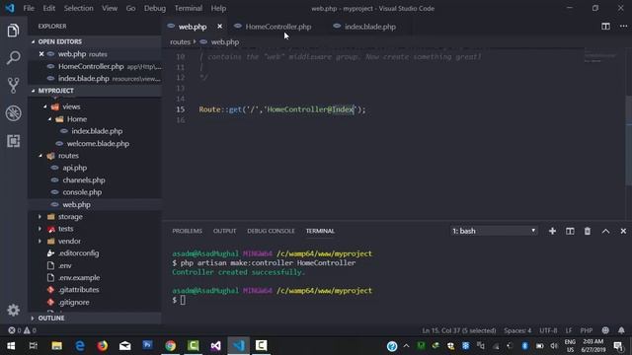This screenshot has width=632, height=355.
Task: Open Mail app from taskbar
Action: click(125, 346)
